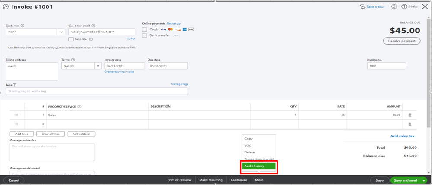Viewport: 432px width, 185px height.
Task: Click the Customer help question icon
Action: click(x=23, y=26)
